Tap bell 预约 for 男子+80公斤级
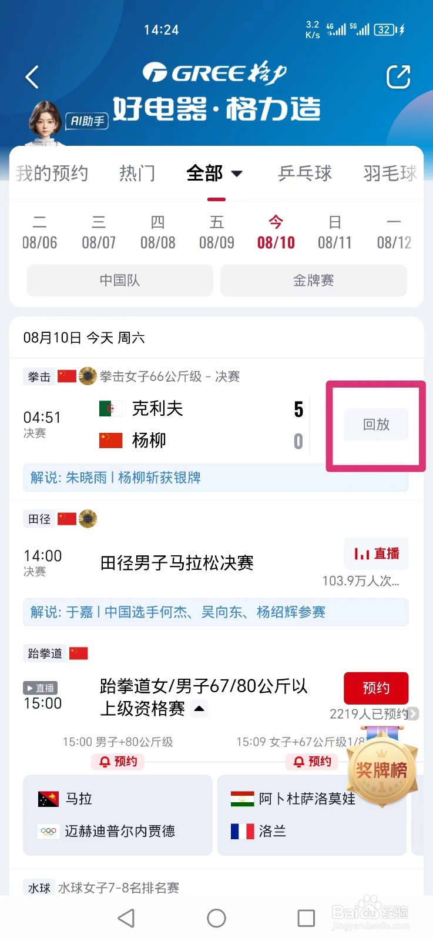 pos(118,762)
